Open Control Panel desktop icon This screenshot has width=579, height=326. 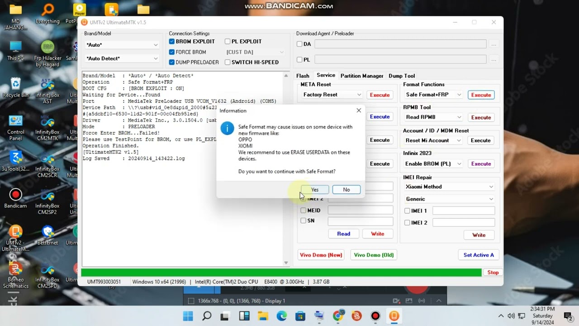(15, 128)
